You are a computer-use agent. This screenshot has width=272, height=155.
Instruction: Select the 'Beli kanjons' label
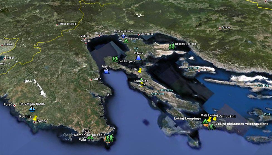coord(127,61)
